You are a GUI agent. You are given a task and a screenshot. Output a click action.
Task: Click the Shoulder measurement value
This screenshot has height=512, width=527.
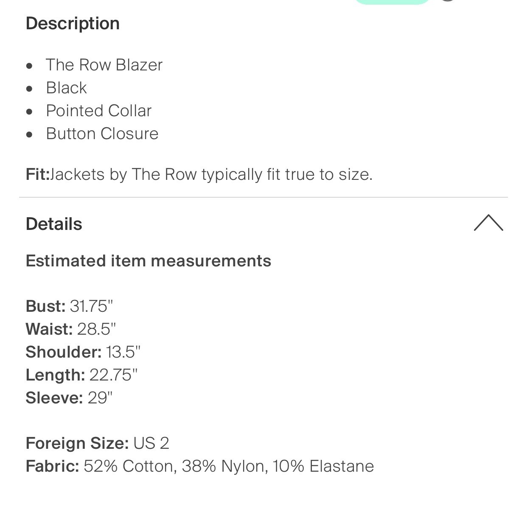coord(123,352)
